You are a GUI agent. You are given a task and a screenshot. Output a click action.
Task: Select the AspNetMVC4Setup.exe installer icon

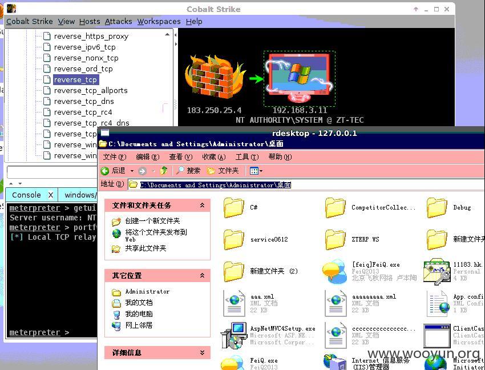[233, 335]
